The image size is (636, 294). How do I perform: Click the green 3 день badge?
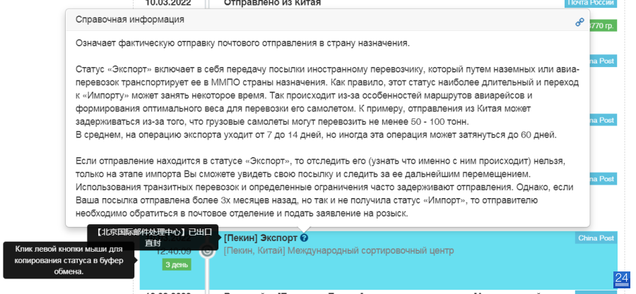coord(177,265)
